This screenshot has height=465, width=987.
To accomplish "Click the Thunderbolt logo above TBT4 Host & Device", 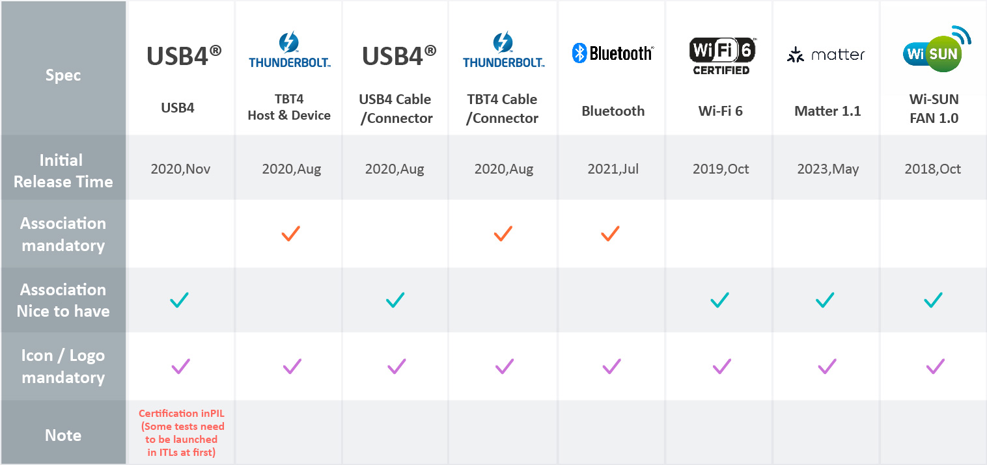I will click(289, 51).
